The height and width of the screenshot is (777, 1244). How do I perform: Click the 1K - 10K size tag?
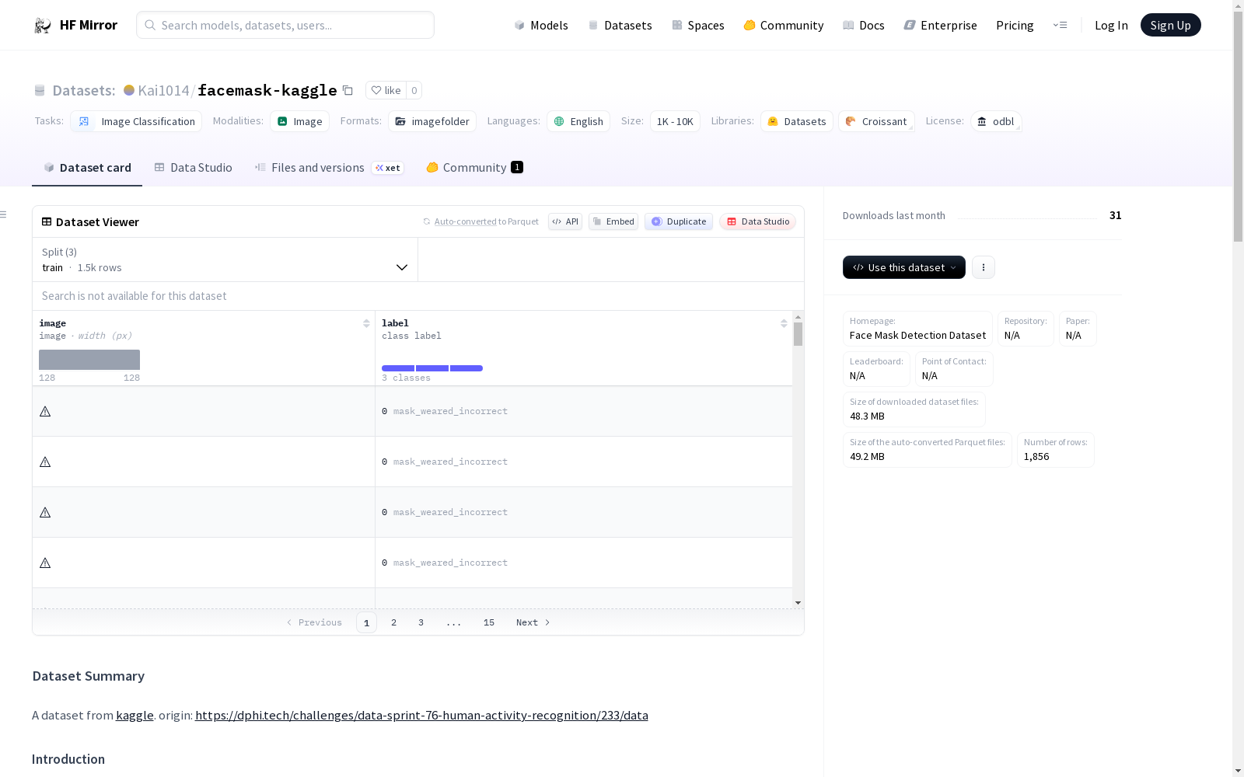tap(675, 121)
